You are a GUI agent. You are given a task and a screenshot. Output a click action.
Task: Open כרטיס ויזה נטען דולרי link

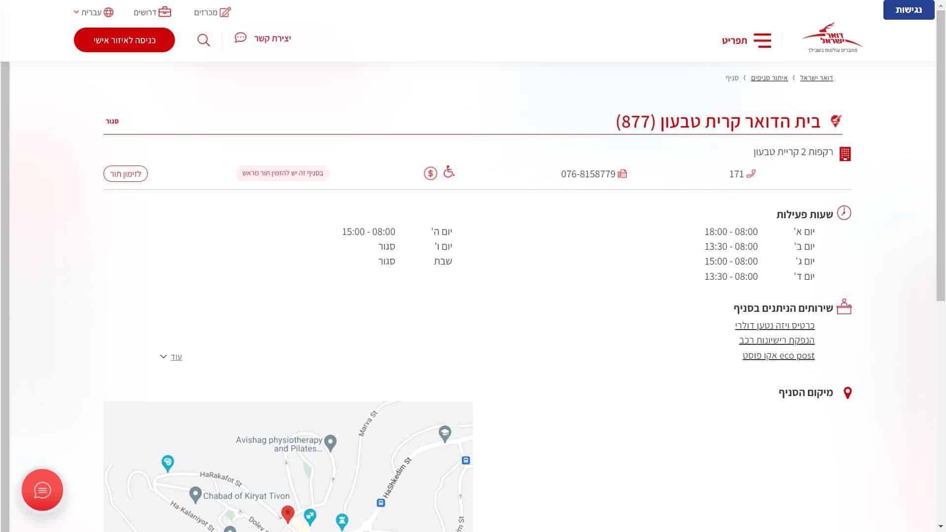tap(775, 326)
